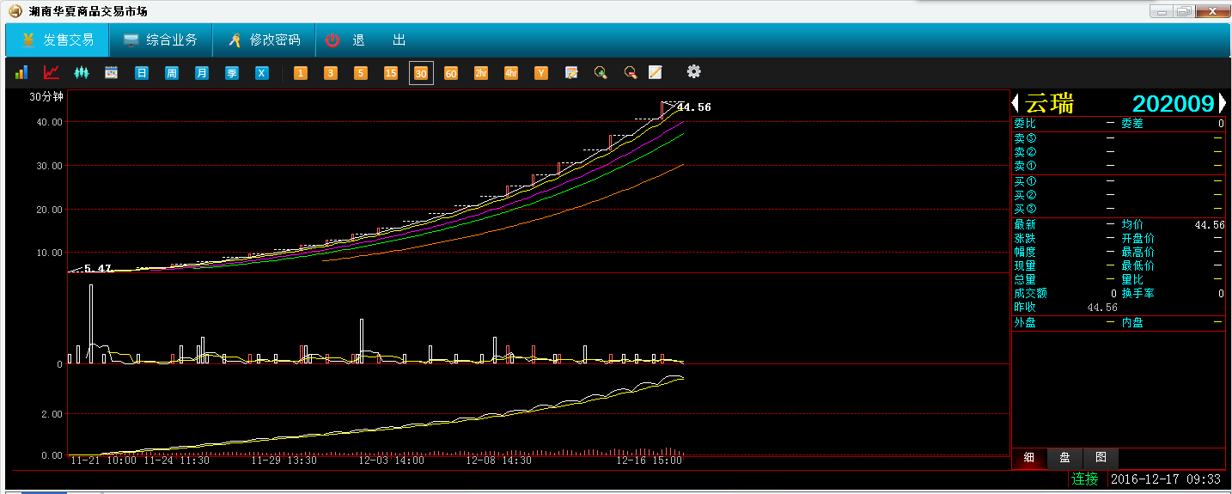Select the 4hr period button
Screen dimensions: 1232x494
tap(511, 73)
